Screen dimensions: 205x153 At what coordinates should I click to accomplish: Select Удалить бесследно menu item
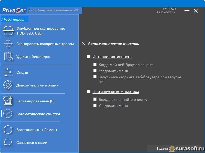33,57
